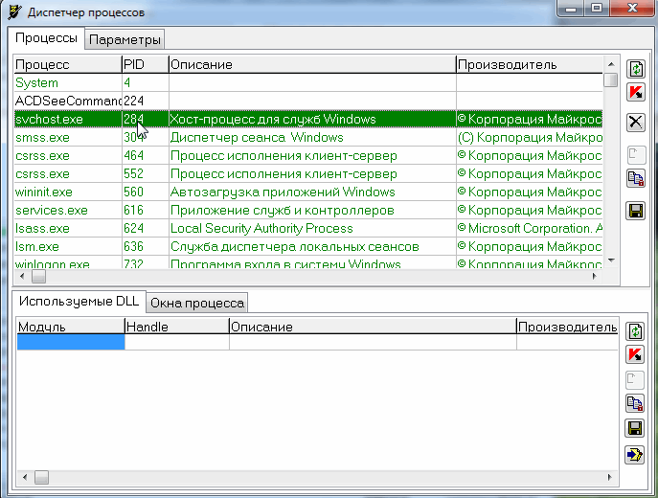Select the wininit.exe process row
The image size is (658, 498).
tap(308, 192)
